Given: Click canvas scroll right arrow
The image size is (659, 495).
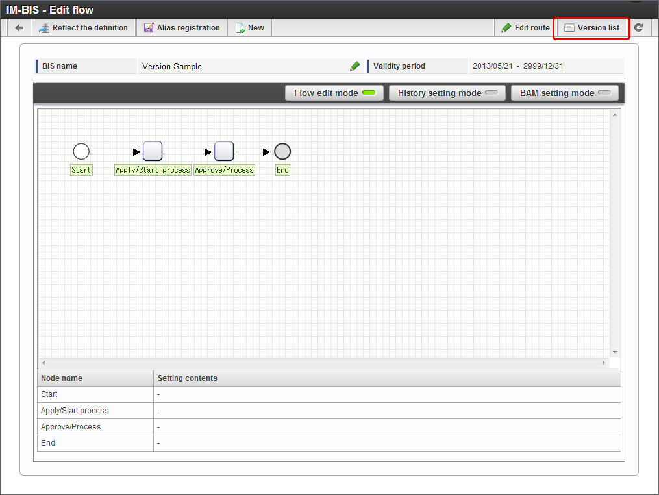Looking at the screenshot, I should pyautogui.click(x=604, y=363).
